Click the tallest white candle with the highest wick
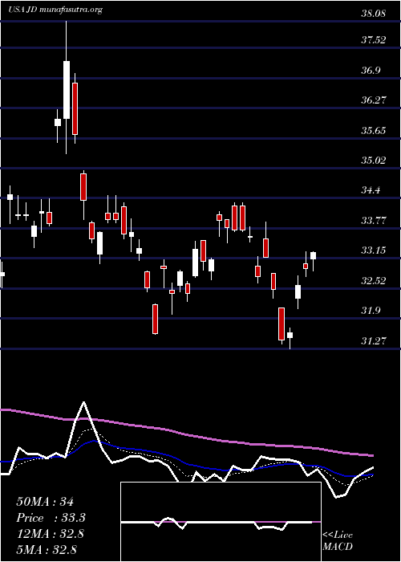401x562 pixels. [x=67, y=90]
